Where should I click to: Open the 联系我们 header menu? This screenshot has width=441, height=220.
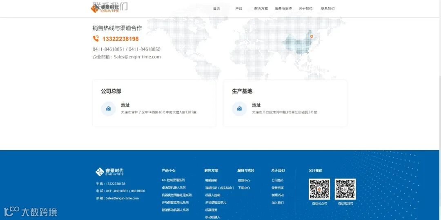coord(327,9)
